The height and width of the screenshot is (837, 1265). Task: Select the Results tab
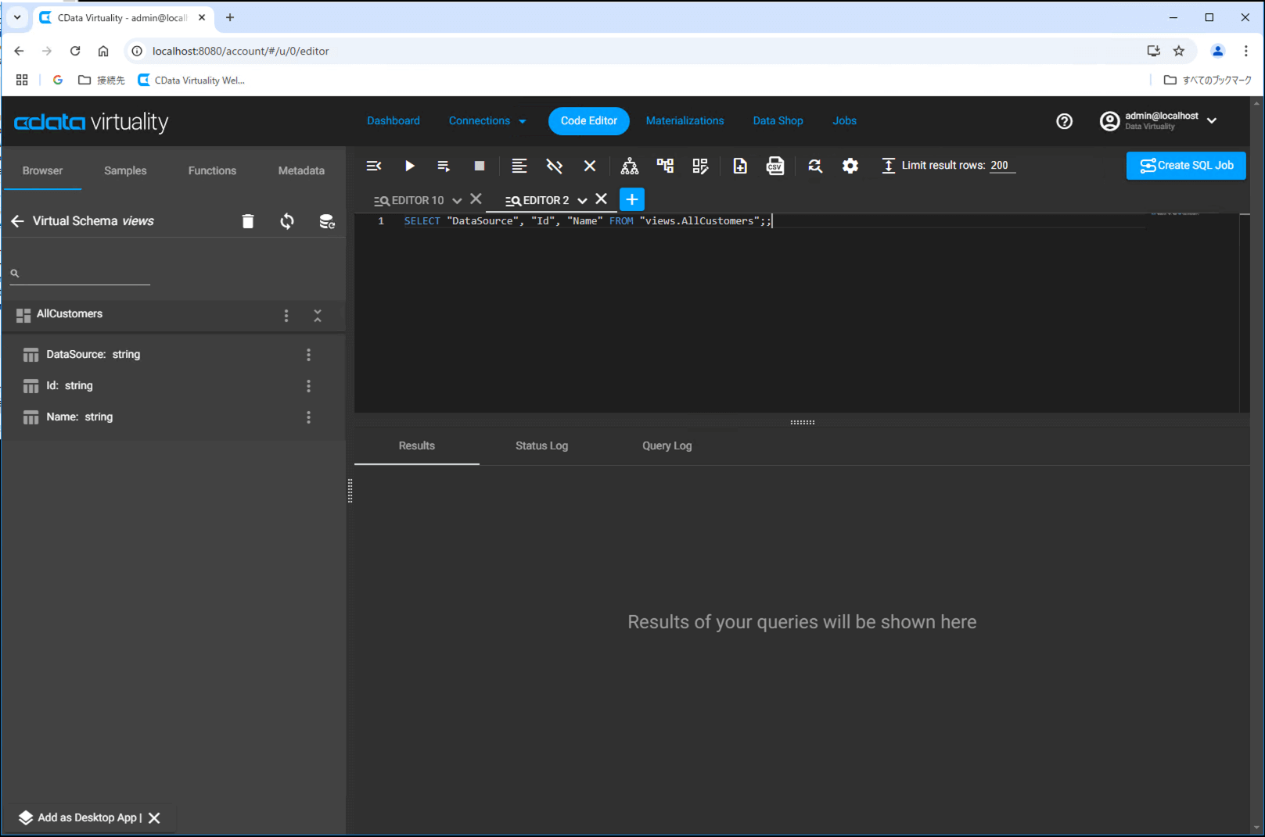point(416,446)
